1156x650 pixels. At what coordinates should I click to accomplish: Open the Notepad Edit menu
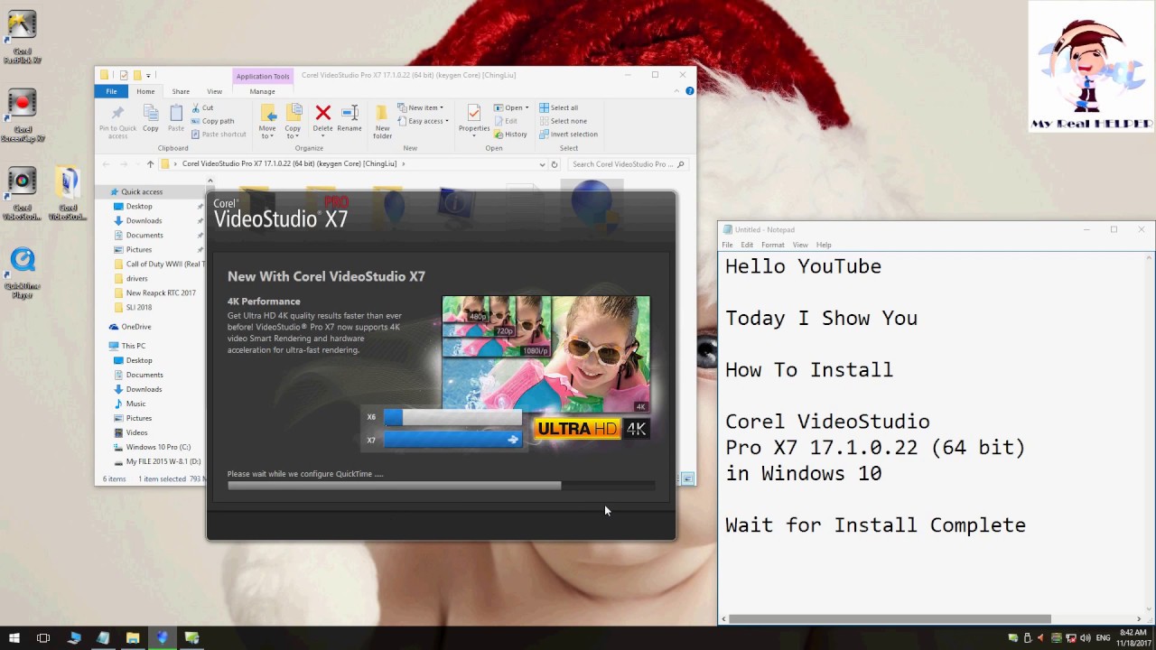click(747, 245)
